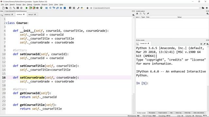Open IPython console options gear

point(208,44)
